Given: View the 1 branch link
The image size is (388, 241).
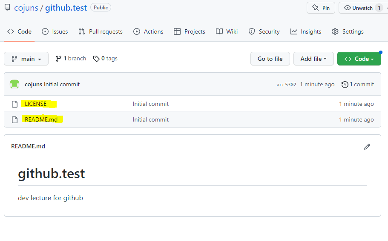Looking at the screenshot, I should tap(71, 59).
